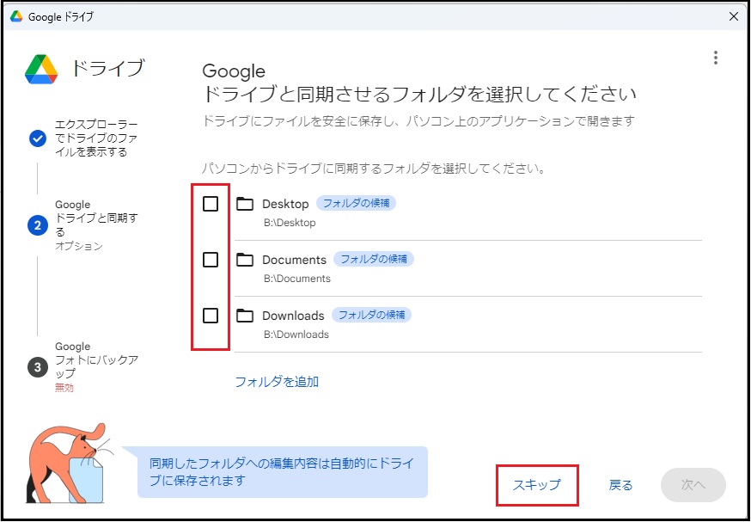Select the エクスプローラーでドライブ step label
Image resolution: width=751 pixels, height=522 pixels.
coord(96,138)
